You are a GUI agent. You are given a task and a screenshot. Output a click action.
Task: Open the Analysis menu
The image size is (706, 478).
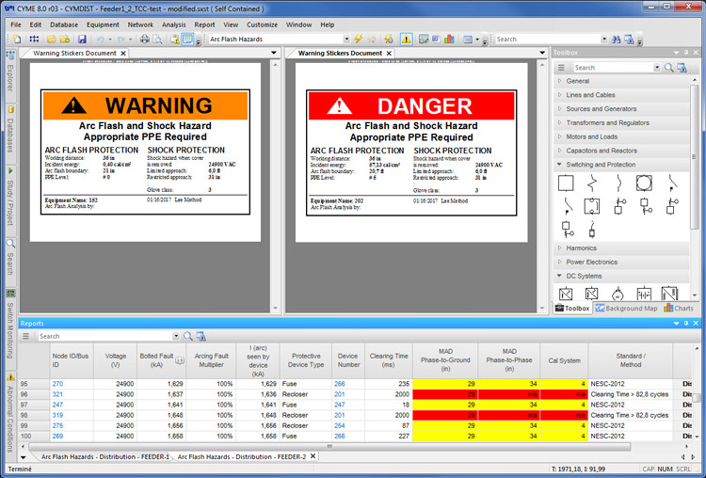pos(173,24)
